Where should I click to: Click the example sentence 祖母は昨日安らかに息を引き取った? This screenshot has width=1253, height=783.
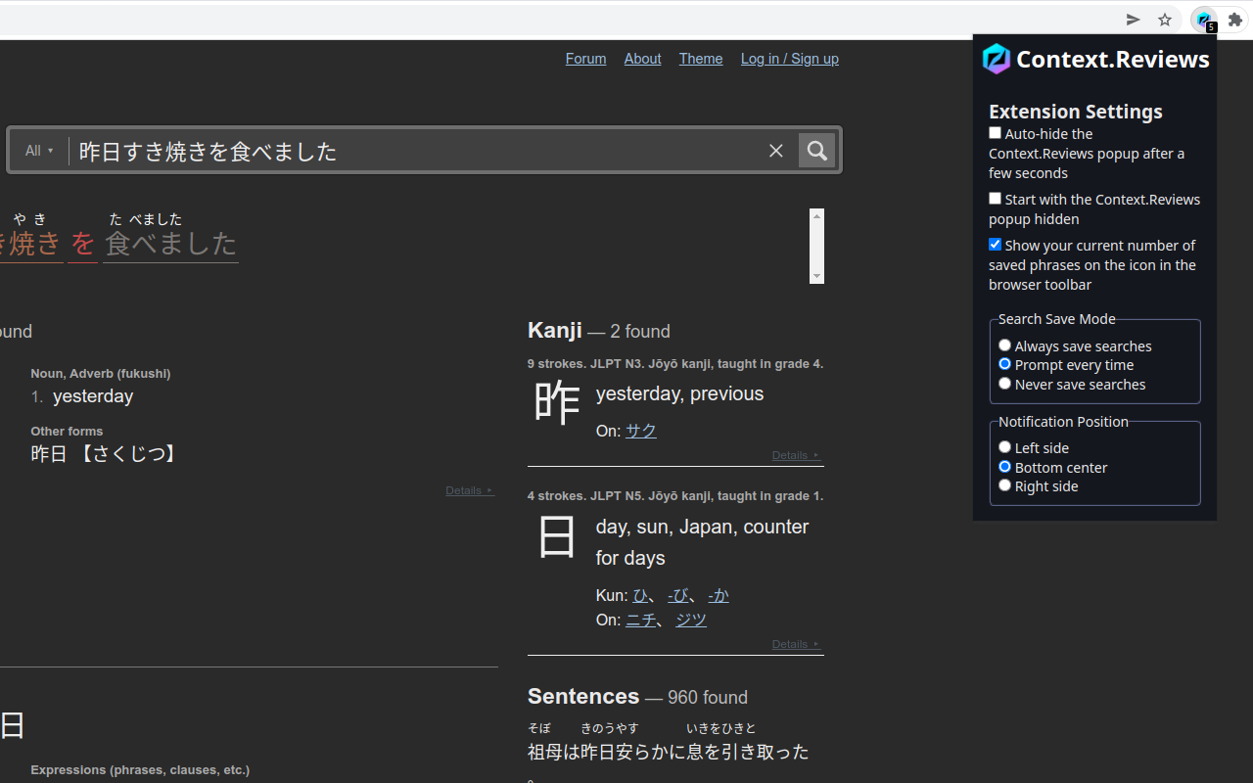click(x=669, y=752)
